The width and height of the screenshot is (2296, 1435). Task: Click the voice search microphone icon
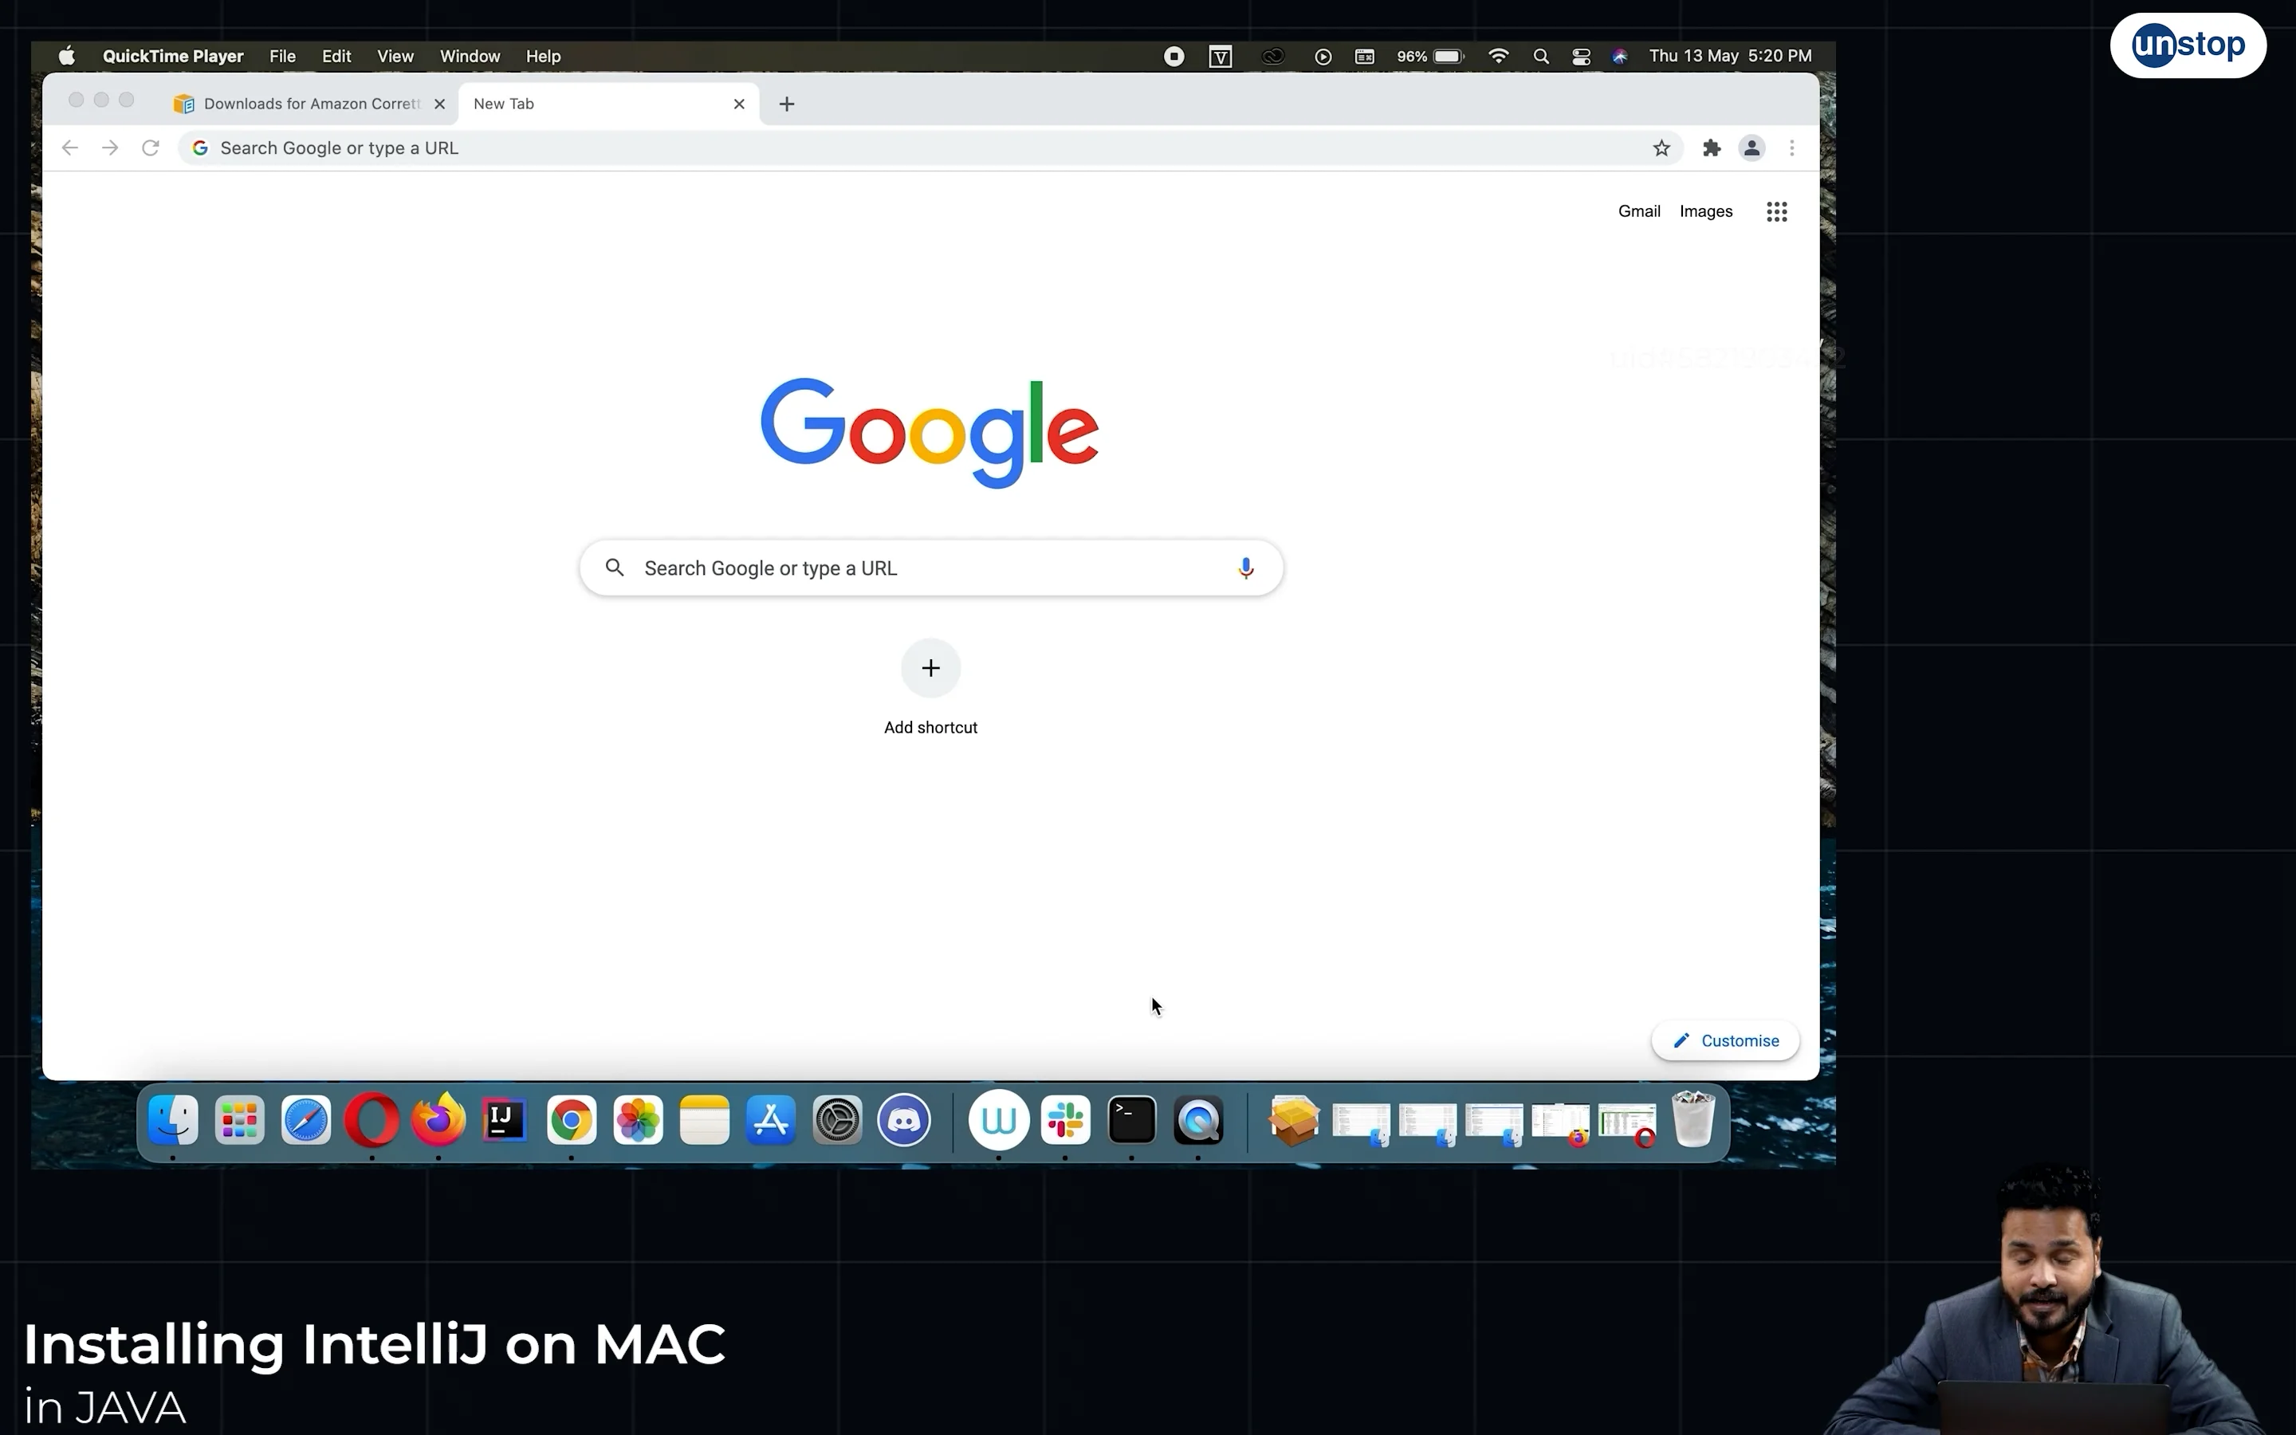tap(1244, 567)
